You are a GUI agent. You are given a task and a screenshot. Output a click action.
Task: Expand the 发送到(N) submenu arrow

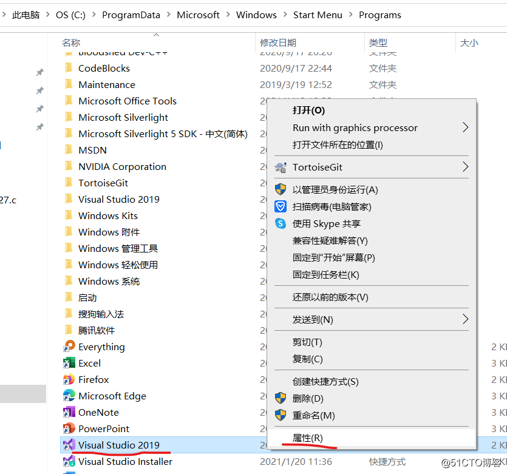coord(465,319)
